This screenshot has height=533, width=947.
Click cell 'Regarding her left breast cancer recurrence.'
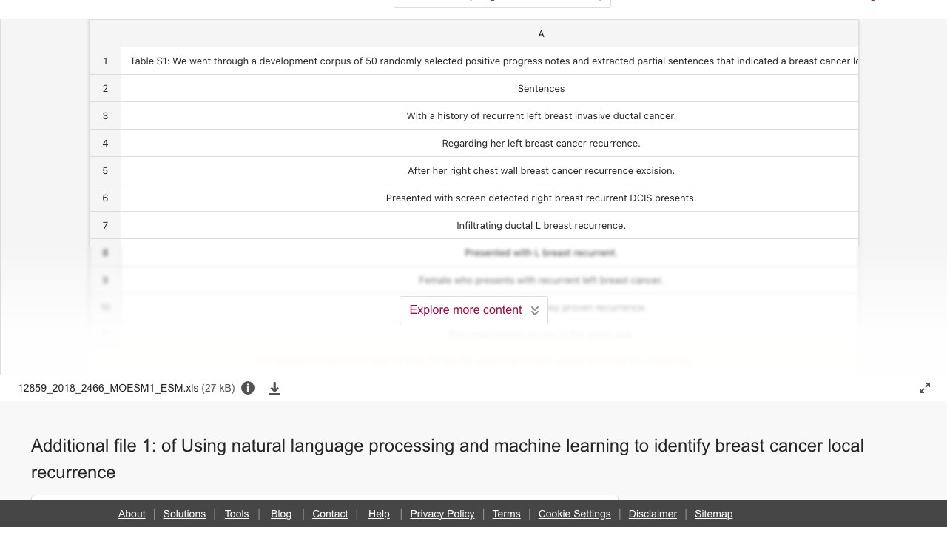click(x=490, y=144)
